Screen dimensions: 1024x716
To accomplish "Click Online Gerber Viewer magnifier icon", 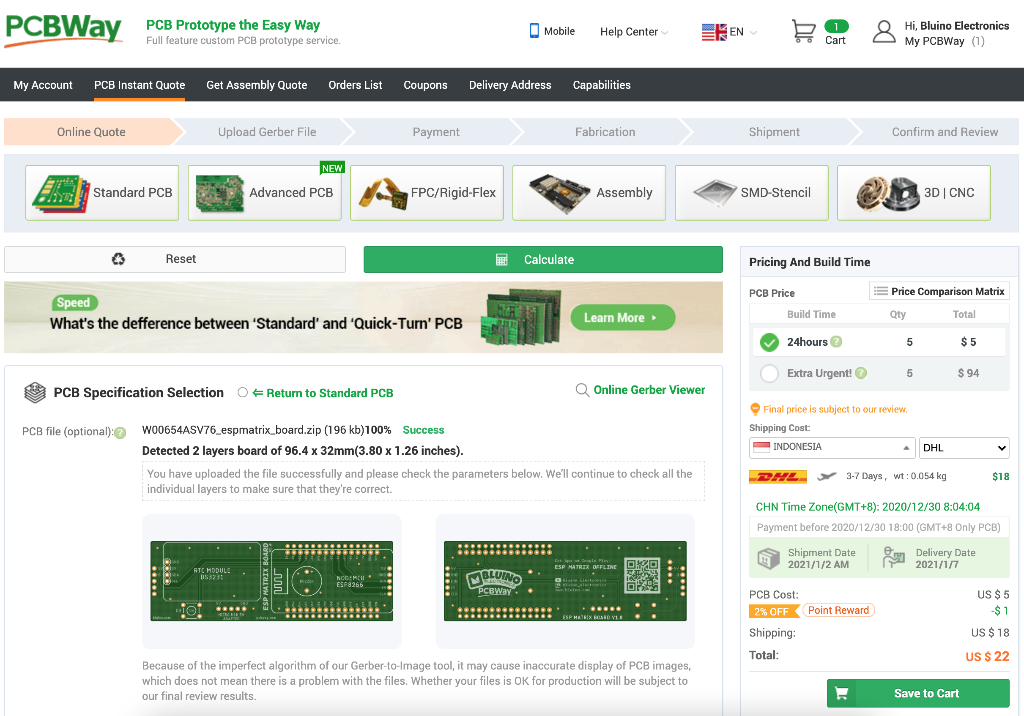I will [582, 390].
